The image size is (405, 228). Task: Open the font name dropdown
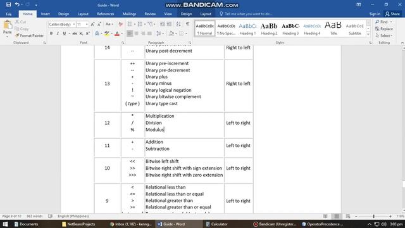point(74,24)
